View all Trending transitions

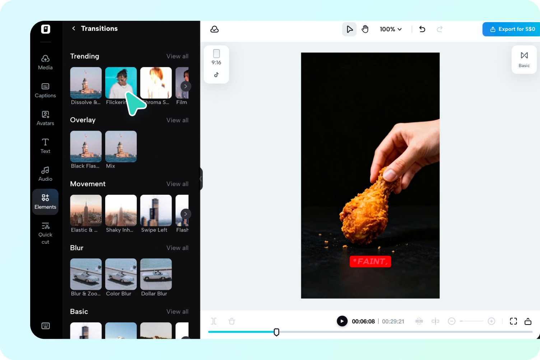tap(177, 56)
